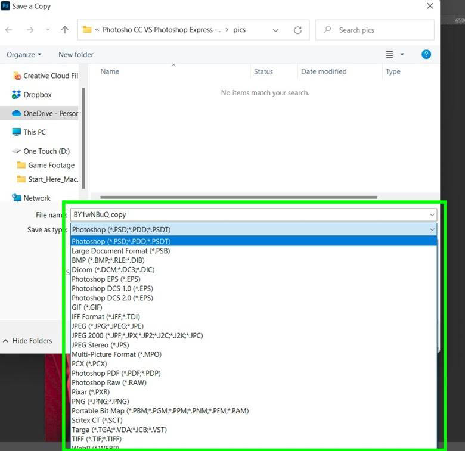
Task: Choose PCX (*.PCX) format
Action: [253, 363]
